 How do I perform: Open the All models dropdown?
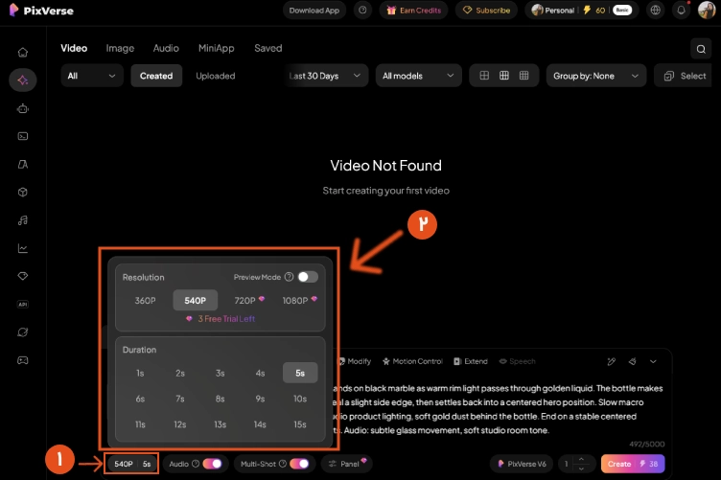coord(418,76)
